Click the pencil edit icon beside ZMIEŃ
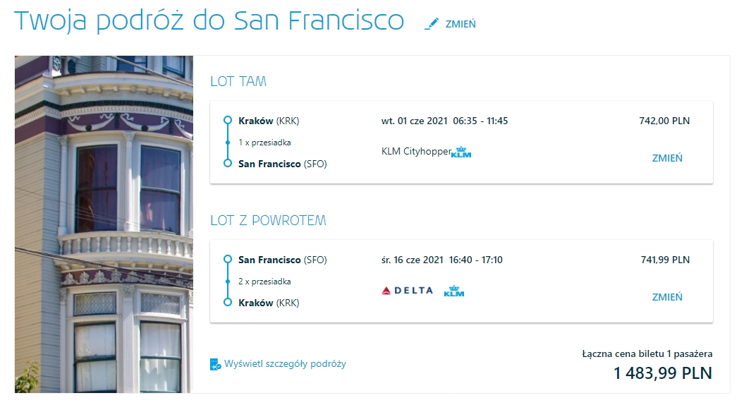 431,23
